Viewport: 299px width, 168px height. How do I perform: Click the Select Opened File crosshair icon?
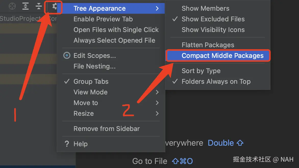click(12, 6)
